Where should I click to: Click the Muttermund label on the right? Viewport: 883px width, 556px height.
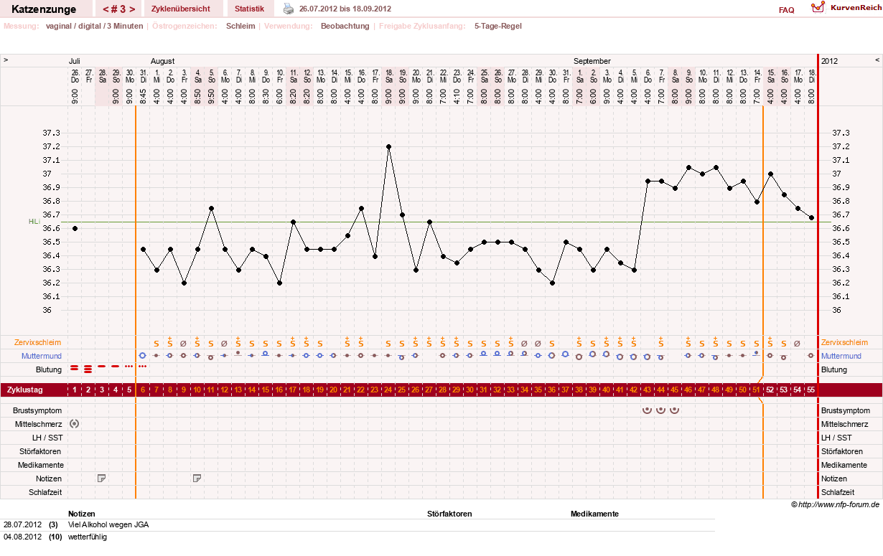click(842, 356)
